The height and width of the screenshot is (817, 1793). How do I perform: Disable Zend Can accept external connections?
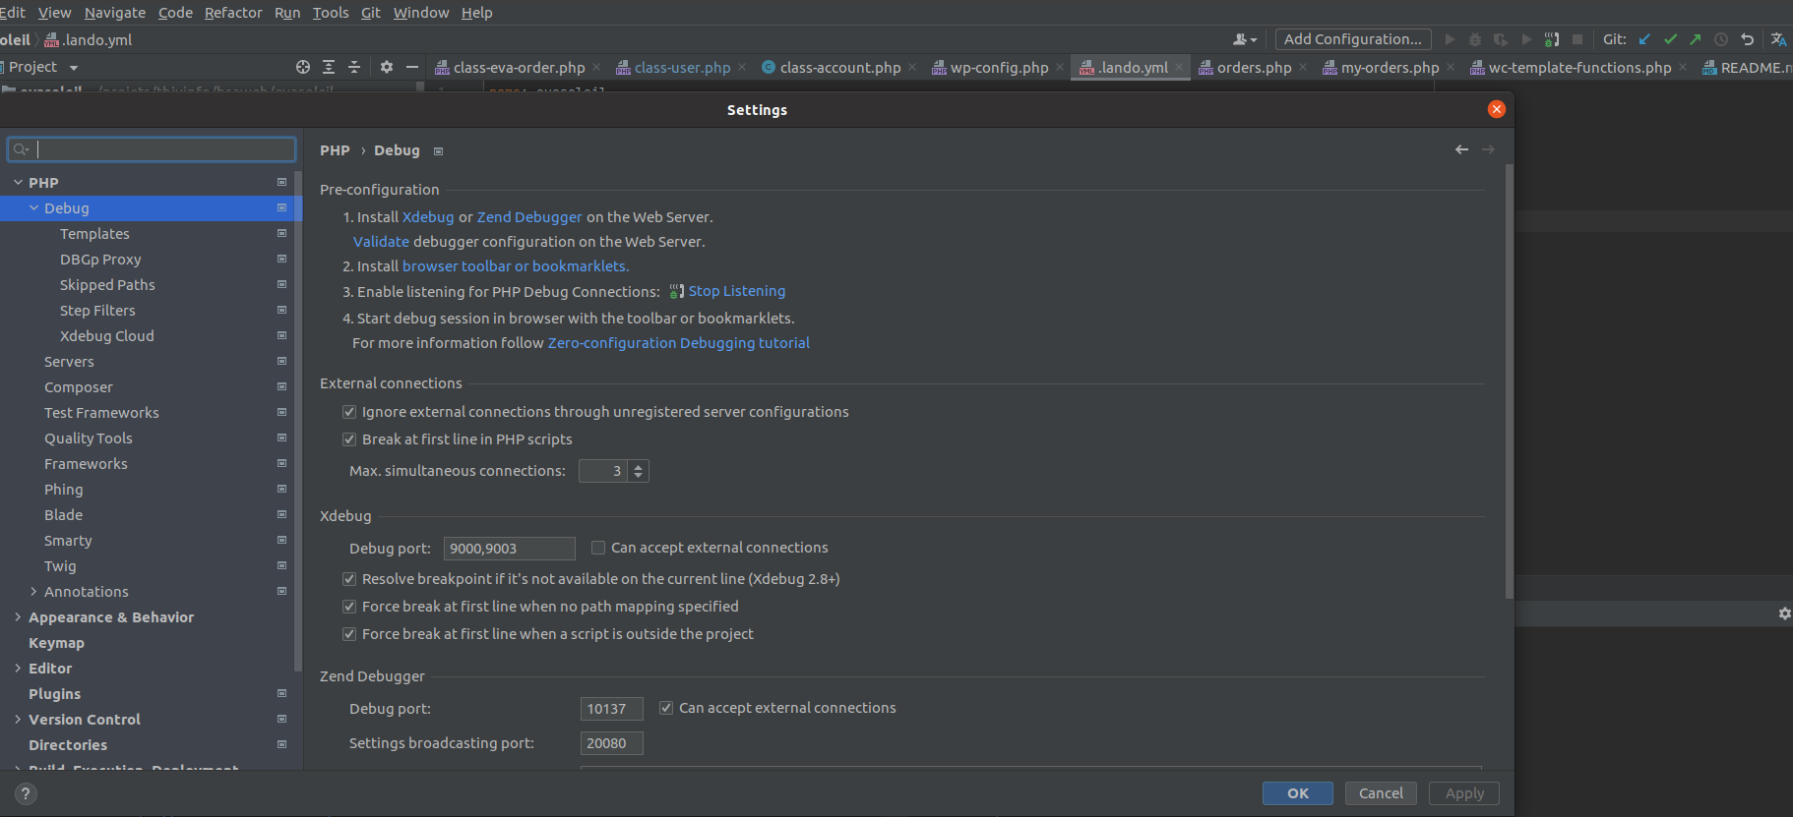(666, 708)
